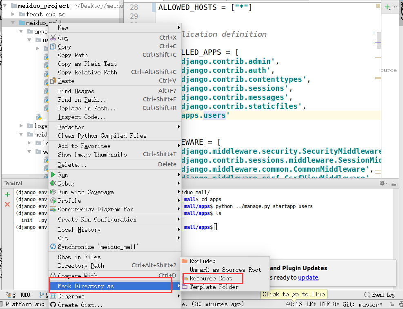Select Mark Directory as menu item
This screenshot has width=403, height=309.
(x=115, y=286)
